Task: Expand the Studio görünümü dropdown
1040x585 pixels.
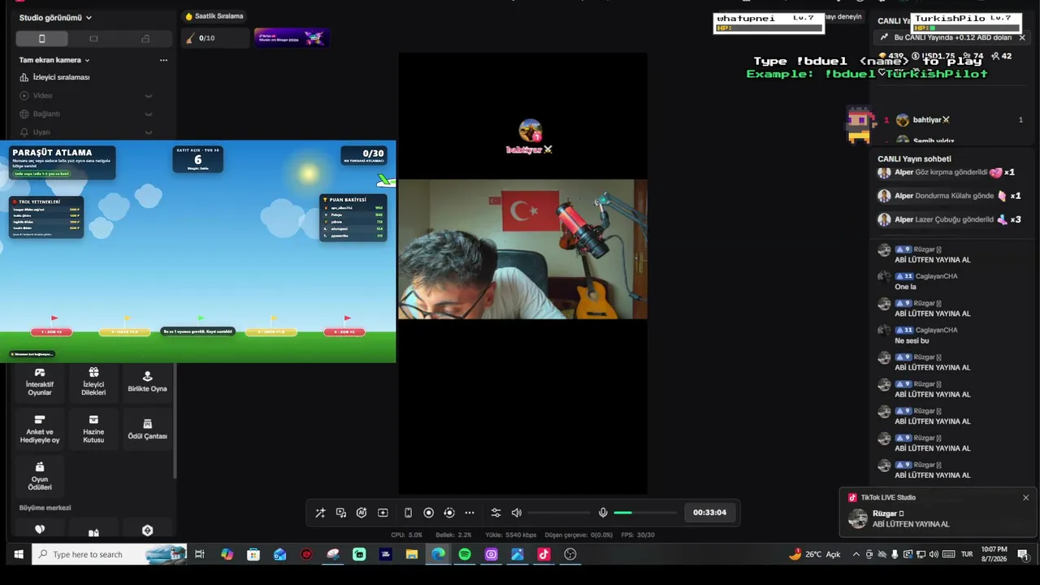Action: pyautogui.click(x=55, y=18)
